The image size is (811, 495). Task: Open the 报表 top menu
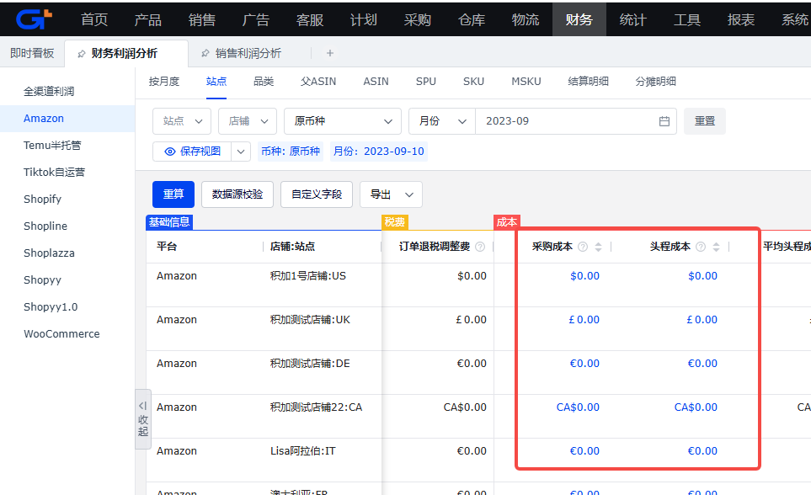(x=740, y=19)
